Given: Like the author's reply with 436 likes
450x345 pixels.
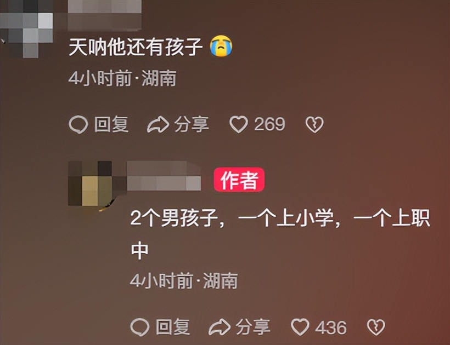Looking at the screenshot, I should pos(300,327).
